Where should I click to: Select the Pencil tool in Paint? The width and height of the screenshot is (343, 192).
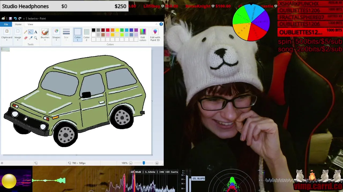tap(26, 32)
